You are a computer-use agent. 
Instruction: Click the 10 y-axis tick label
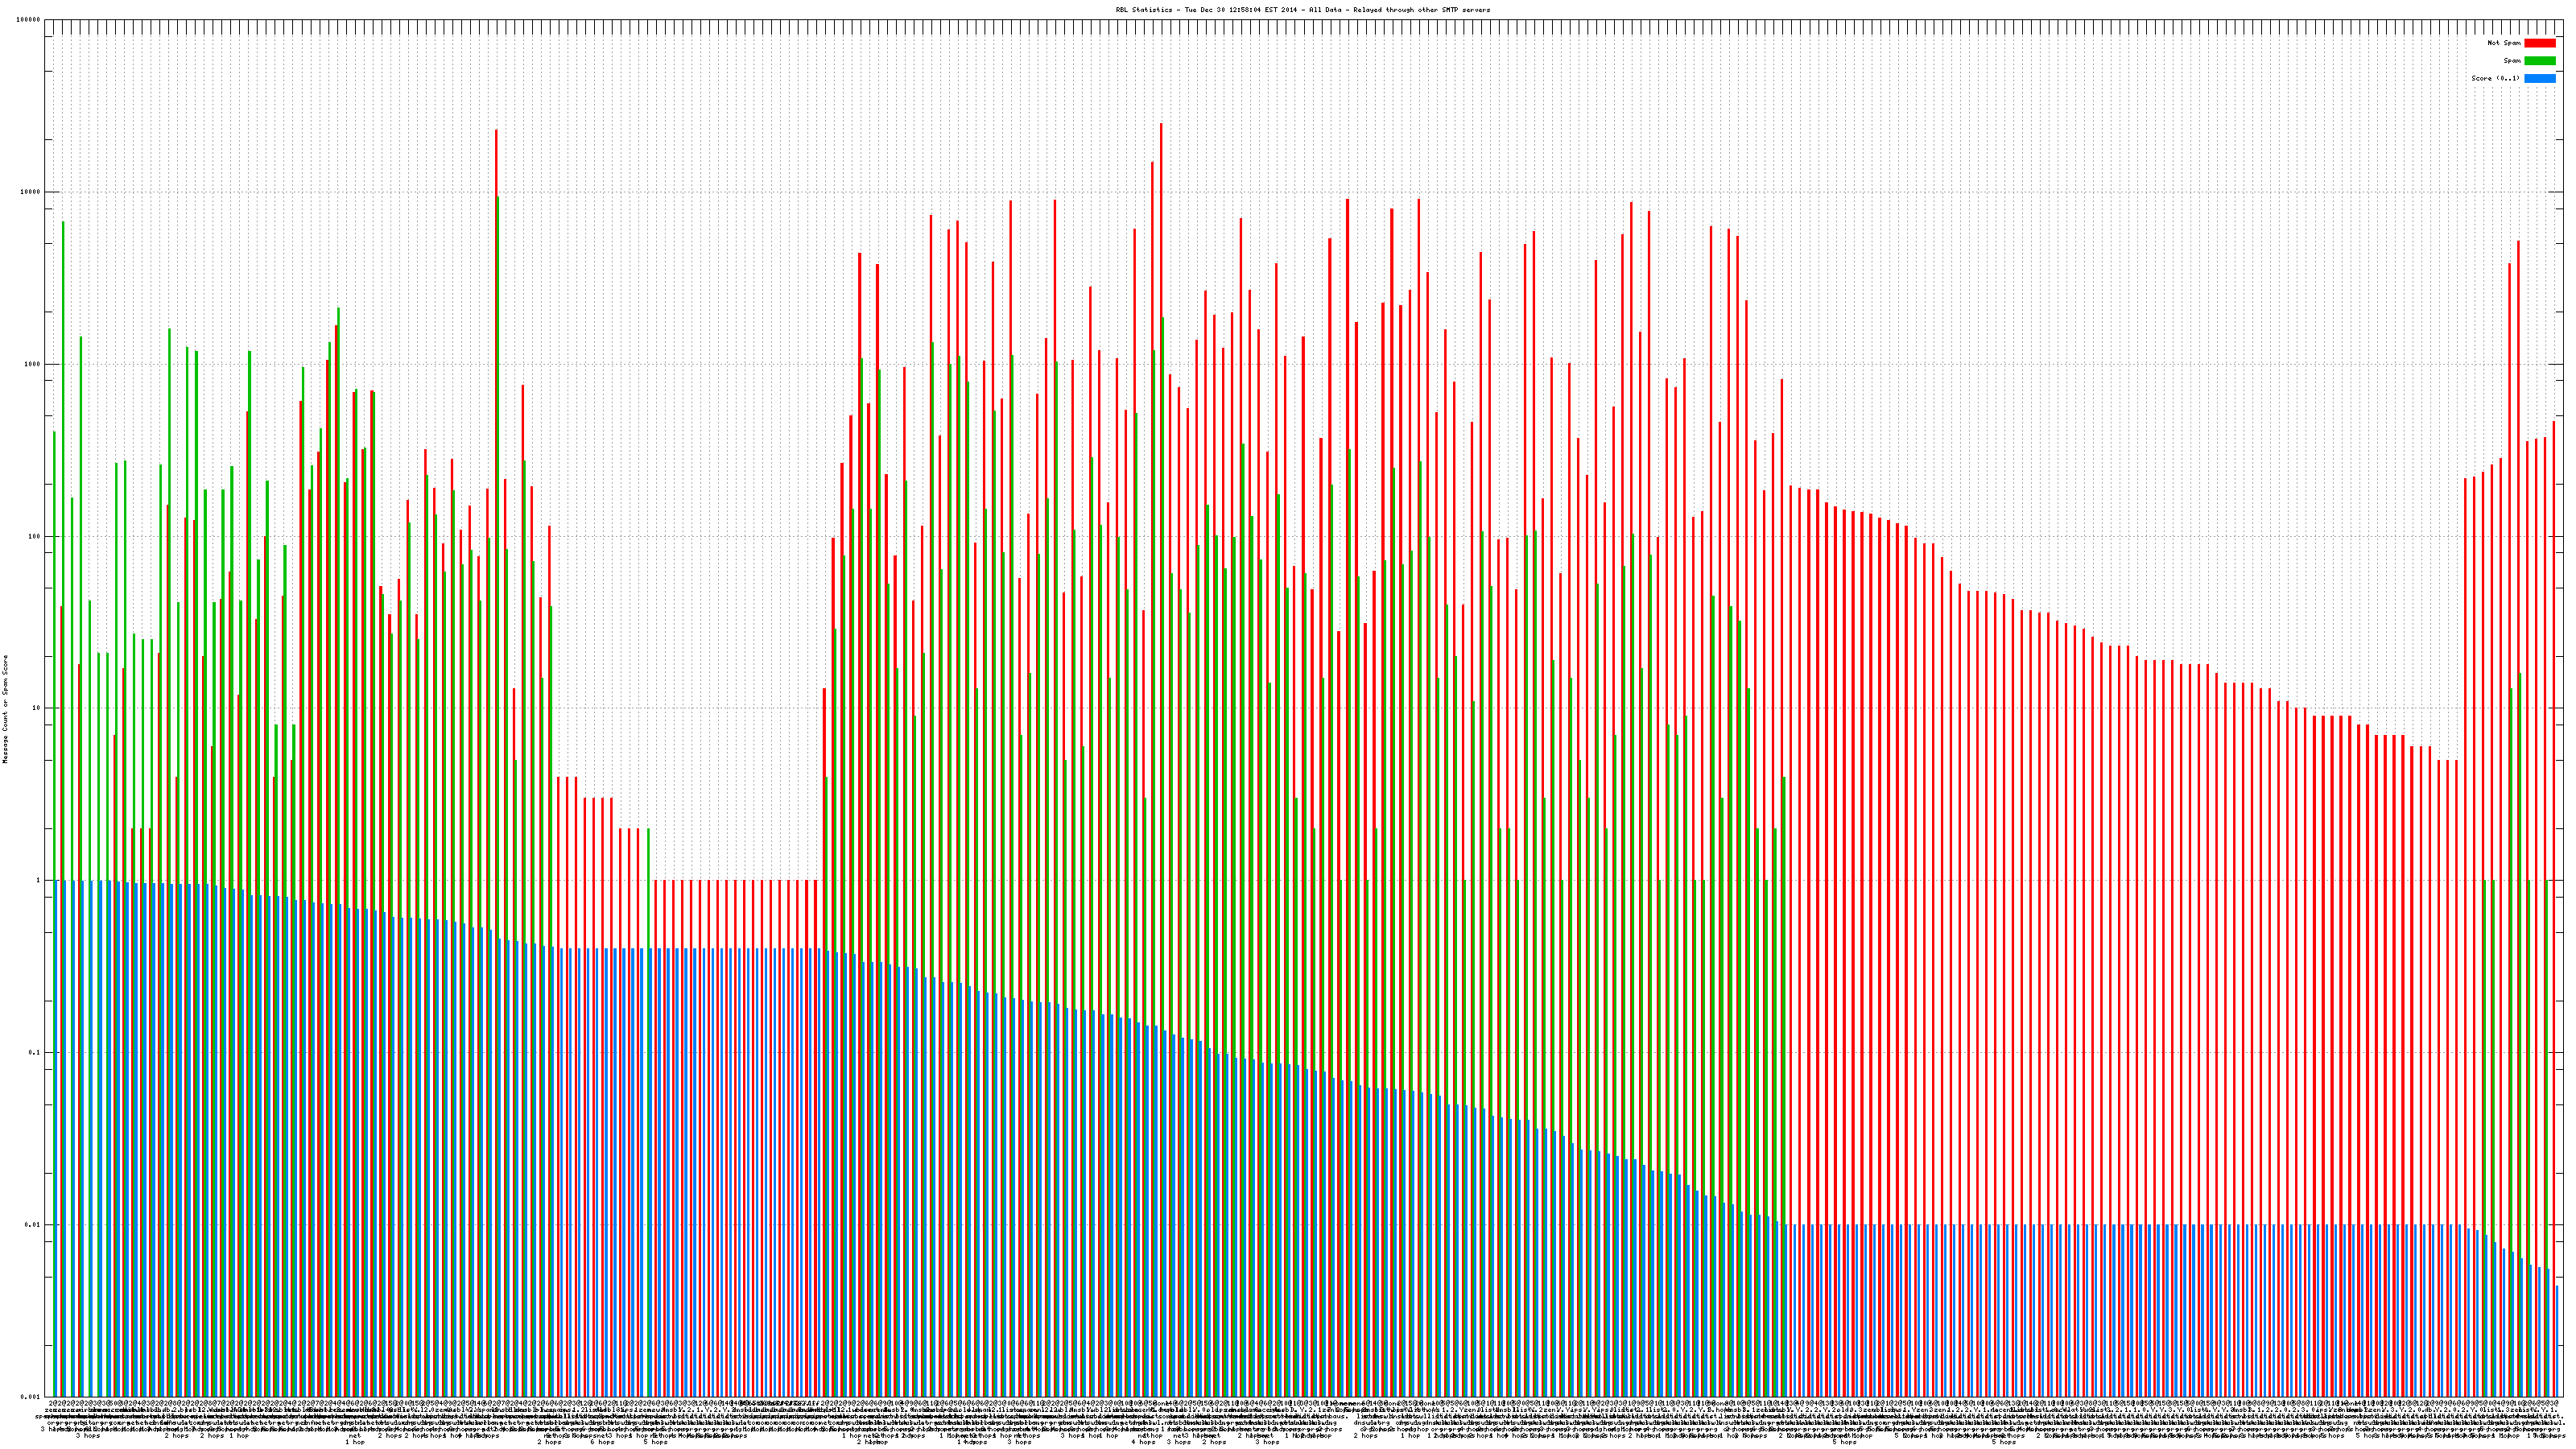(x=37, y=708)
